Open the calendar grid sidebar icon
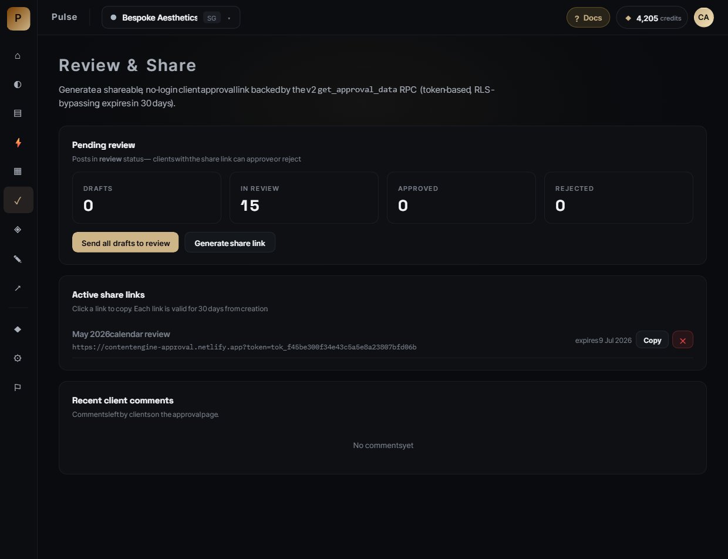 coord(18,171)
